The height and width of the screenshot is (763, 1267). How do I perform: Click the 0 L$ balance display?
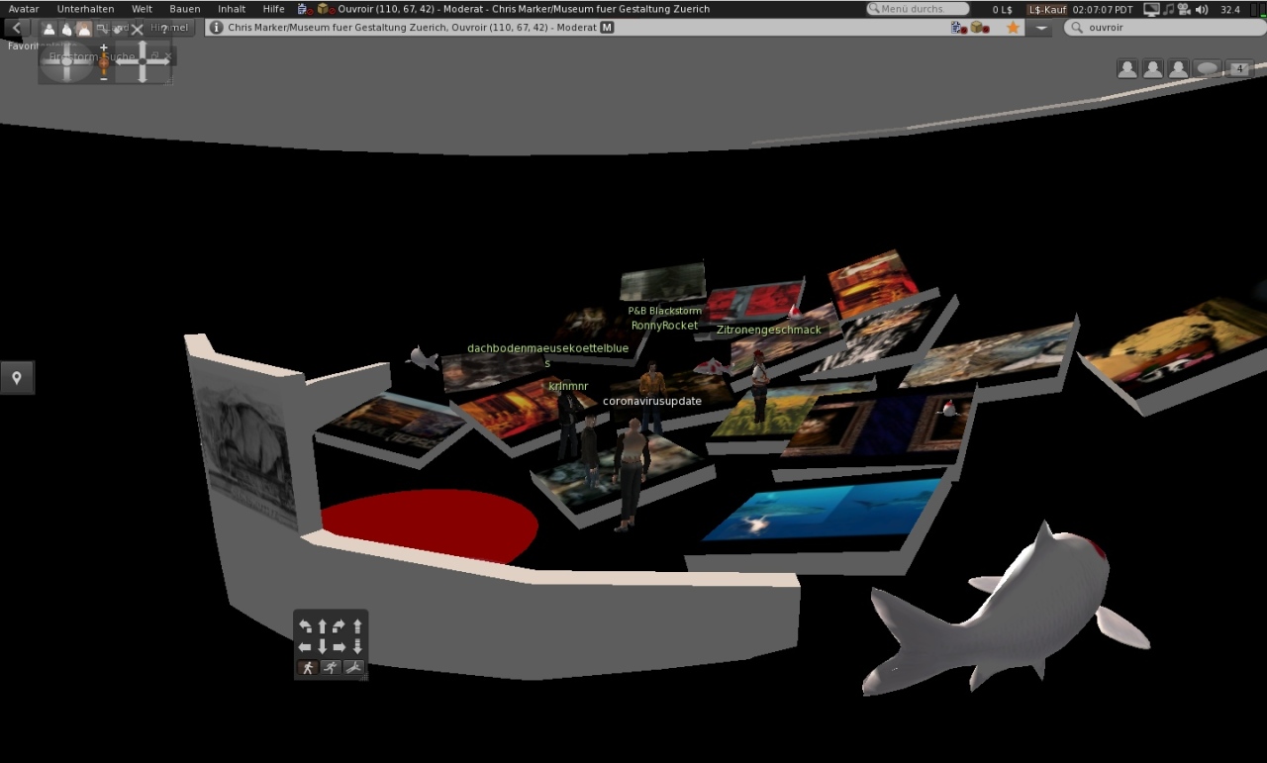(x=1003, y=9)
